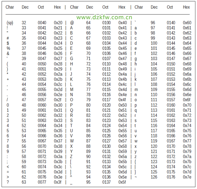Select decimal value 97
Screen dimensions: 197x189
pos(153,28)
